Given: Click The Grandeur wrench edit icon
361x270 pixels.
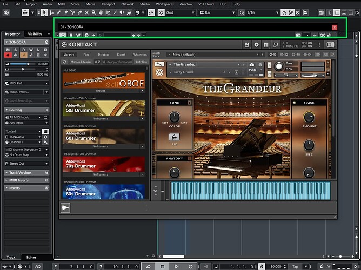Looking at the screenshot, I should [x=159, y=64].
